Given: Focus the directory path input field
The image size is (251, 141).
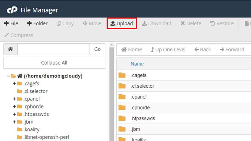Looking at the screenshot, I should 54,49.
